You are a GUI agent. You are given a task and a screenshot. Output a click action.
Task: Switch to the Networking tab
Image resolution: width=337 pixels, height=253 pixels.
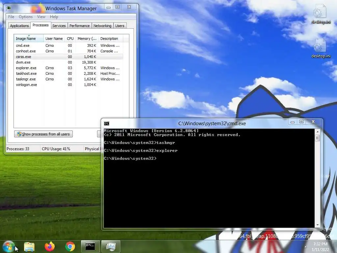[102, 26]
